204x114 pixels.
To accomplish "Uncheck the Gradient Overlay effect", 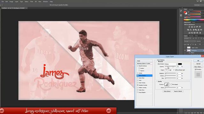I will [138, 85].
